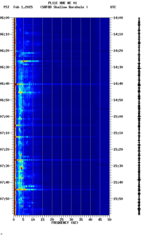Click the broadband spectrogram streak at 14:40 UTC

62,84
